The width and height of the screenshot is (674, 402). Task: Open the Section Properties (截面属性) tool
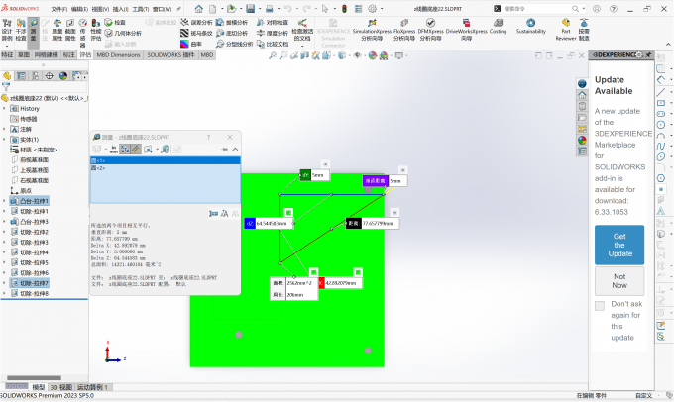[x=70, y=30]
